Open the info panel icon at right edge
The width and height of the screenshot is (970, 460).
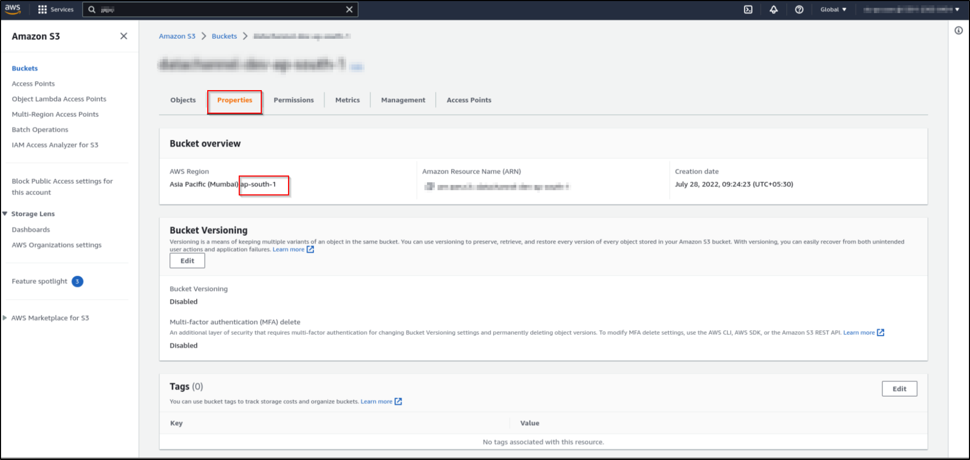click(x=958, y=31)
